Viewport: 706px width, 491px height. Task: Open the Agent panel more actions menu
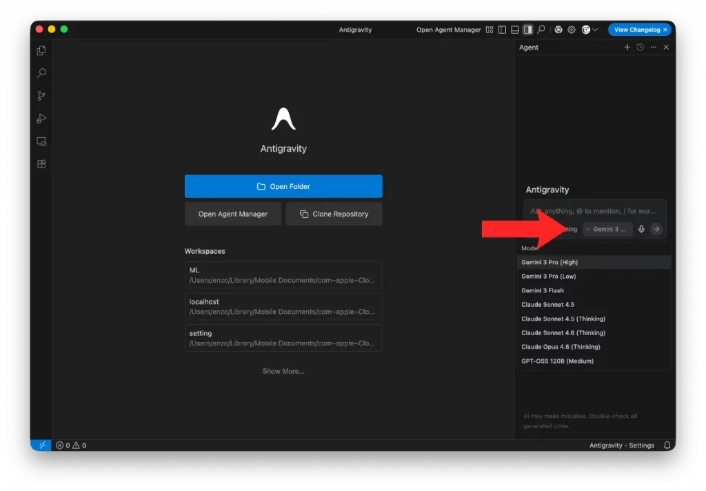coord(653,48)
